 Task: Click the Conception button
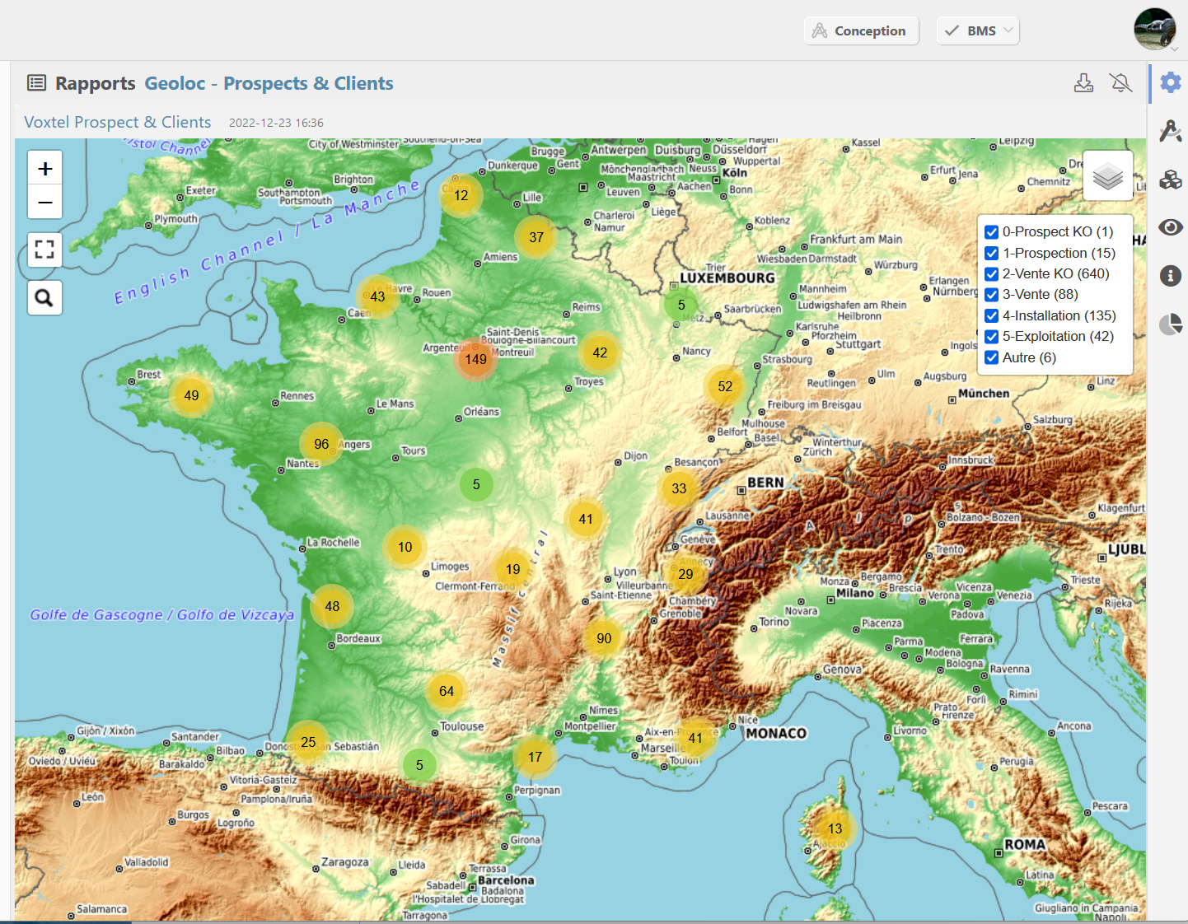tap(861, 30)
